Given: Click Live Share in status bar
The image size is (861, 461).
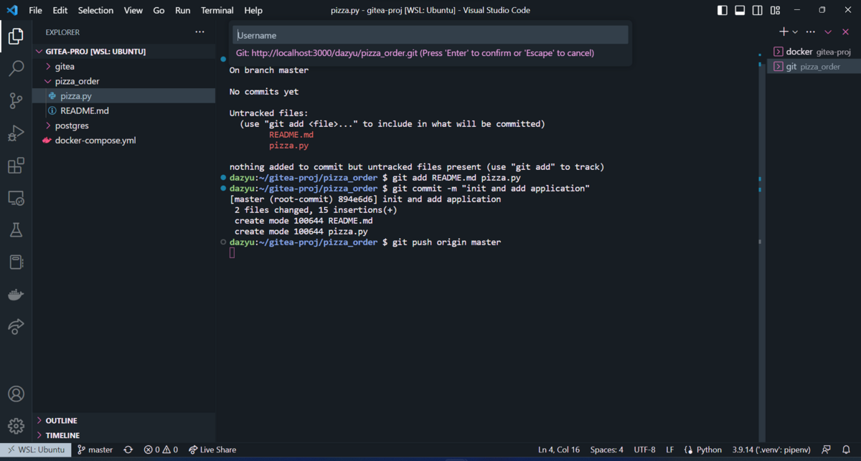Looking at the screenshot, I should [212, 450].
